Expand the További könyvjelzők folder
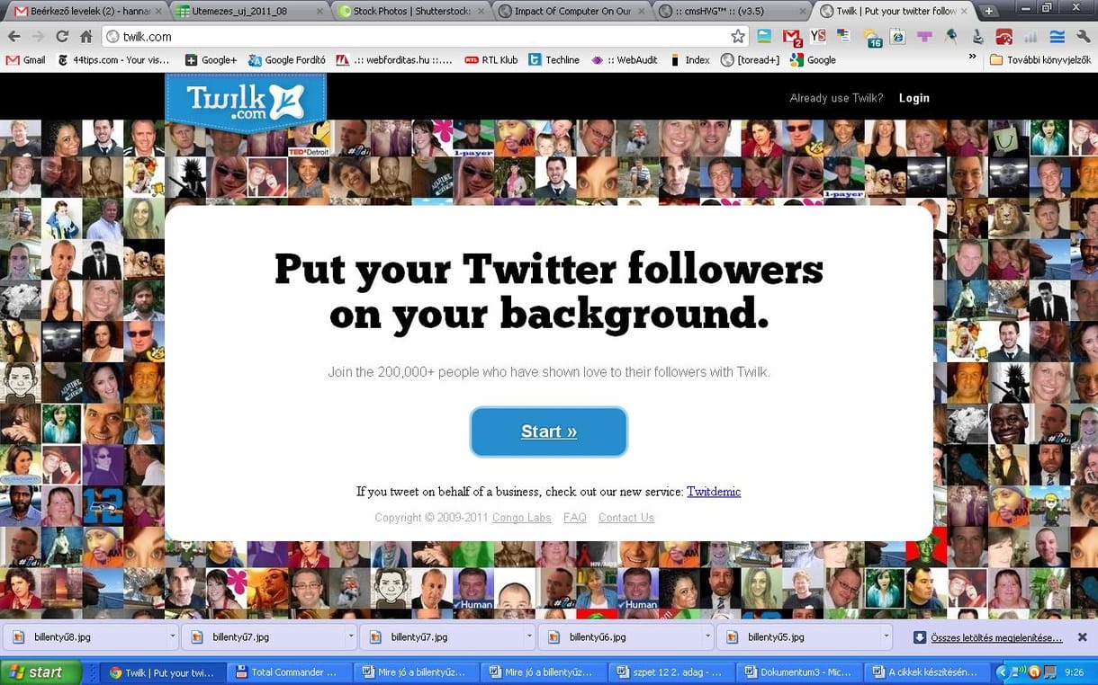 coord(1041,60)
